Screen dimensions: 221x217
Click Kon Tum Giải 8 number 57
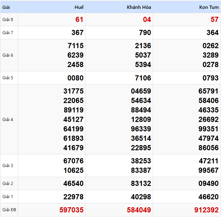[x=215, y=20]
